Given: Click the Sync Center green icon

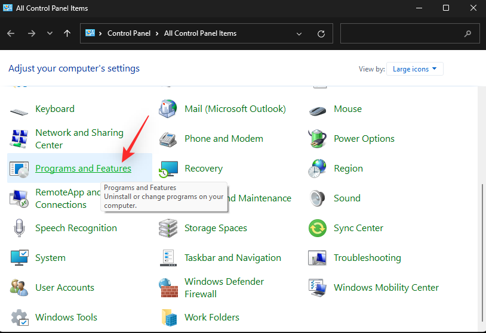Looking at the screenshot, I should click(318, 228).
